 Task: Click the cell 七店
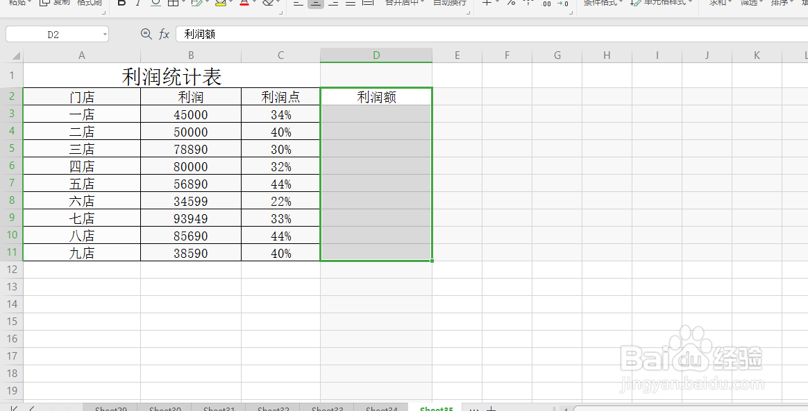tap(81, 218)
